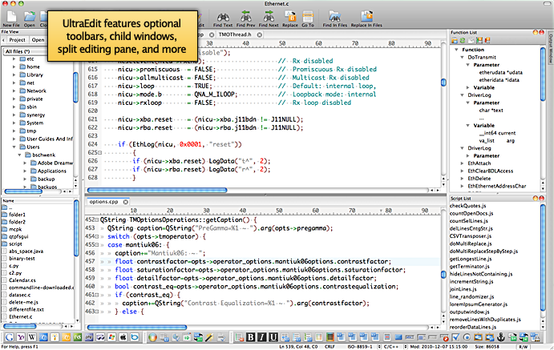Toggle underline formatting in bottom toolbar
This screenshot has width=554, height=350.
point(272,336)
